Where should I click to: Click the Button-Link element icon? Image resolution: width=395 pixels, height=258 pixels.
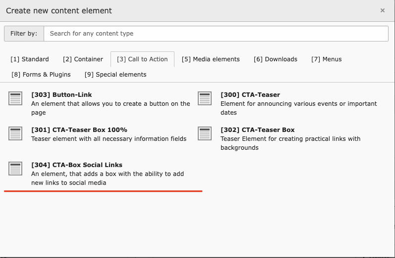click(x=16, y=98)
